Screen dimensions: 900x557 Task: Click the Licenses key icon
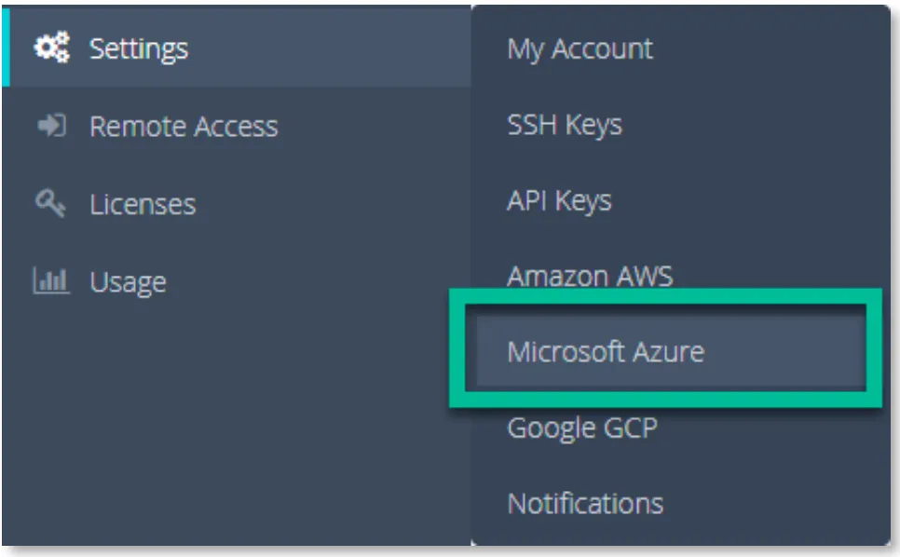point(50,204)
